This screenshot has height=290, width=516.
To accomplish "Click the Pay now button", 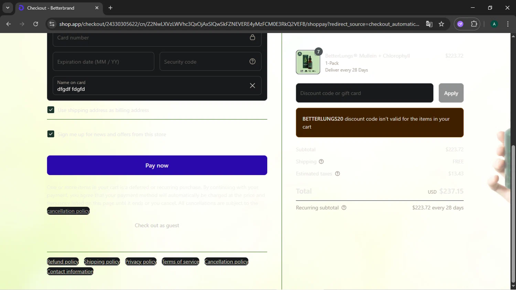I will pyautogui.click(x=157, y=165).
